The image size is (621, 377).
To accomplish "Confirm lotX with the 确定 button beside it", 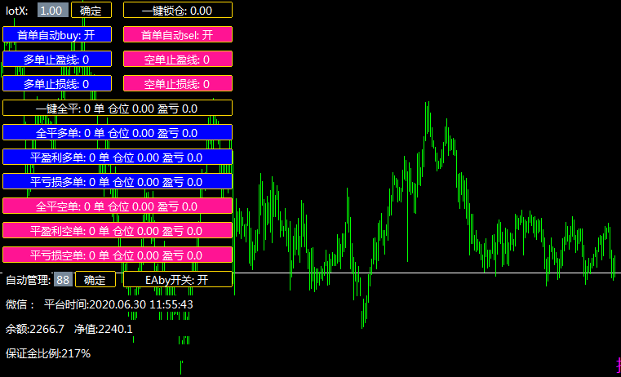I will [91, 10].
